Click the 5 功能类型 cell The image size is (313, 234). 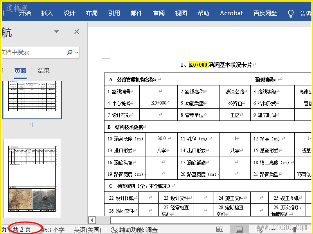(198, 103)
